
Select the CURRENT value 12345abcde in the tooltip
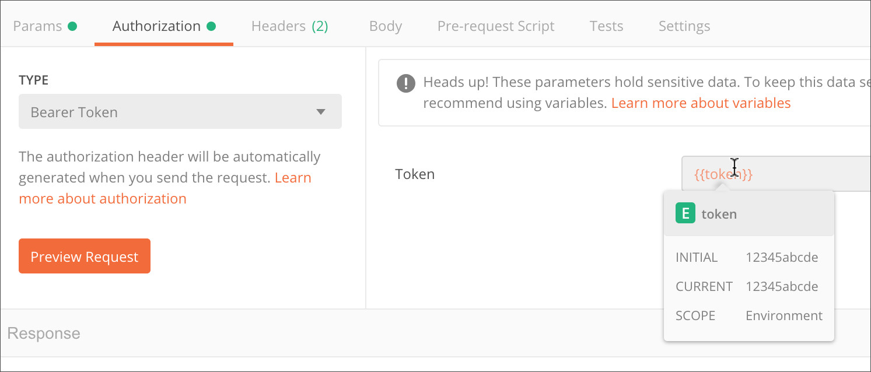point(782,286)
